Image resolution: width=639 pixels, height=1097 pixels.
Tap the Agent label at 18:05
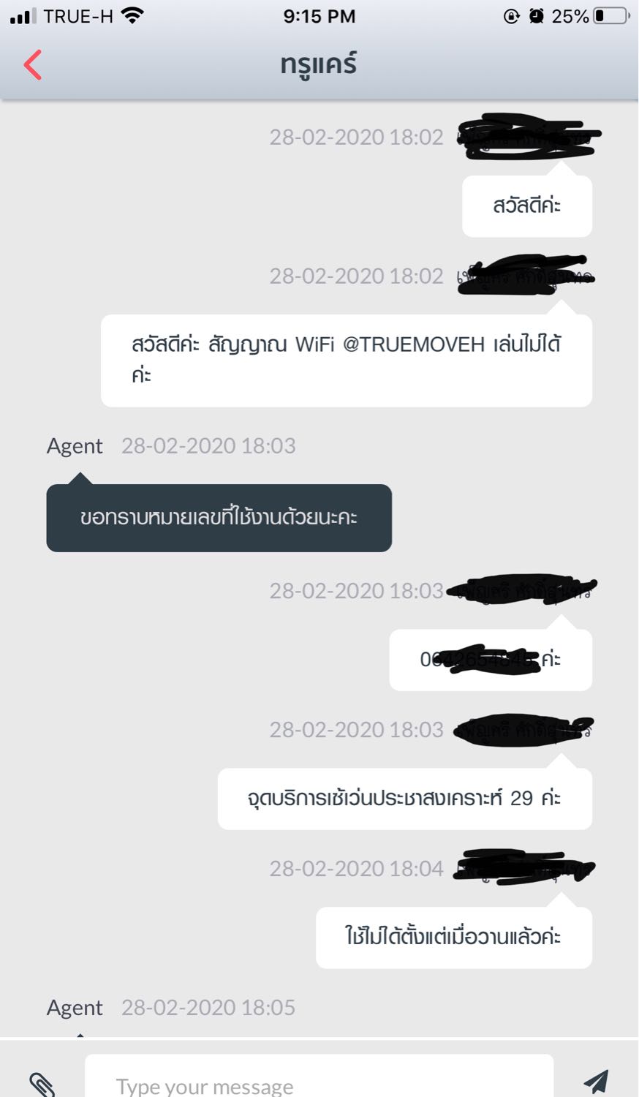75,1008
